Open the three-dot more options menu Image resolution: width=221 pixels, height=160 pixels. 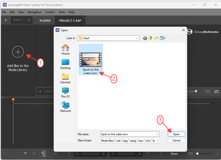coord(217,154)
